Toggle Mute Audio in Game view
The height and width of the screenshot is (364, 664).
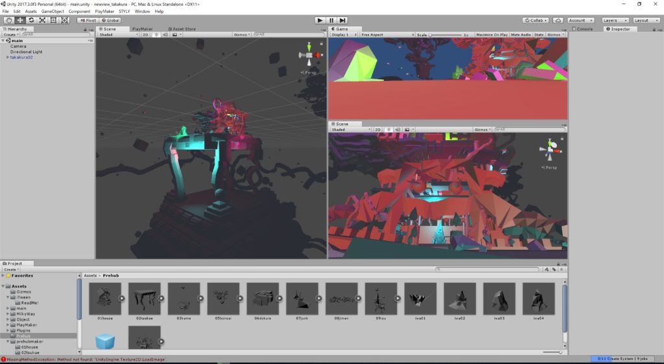[521, 35]
